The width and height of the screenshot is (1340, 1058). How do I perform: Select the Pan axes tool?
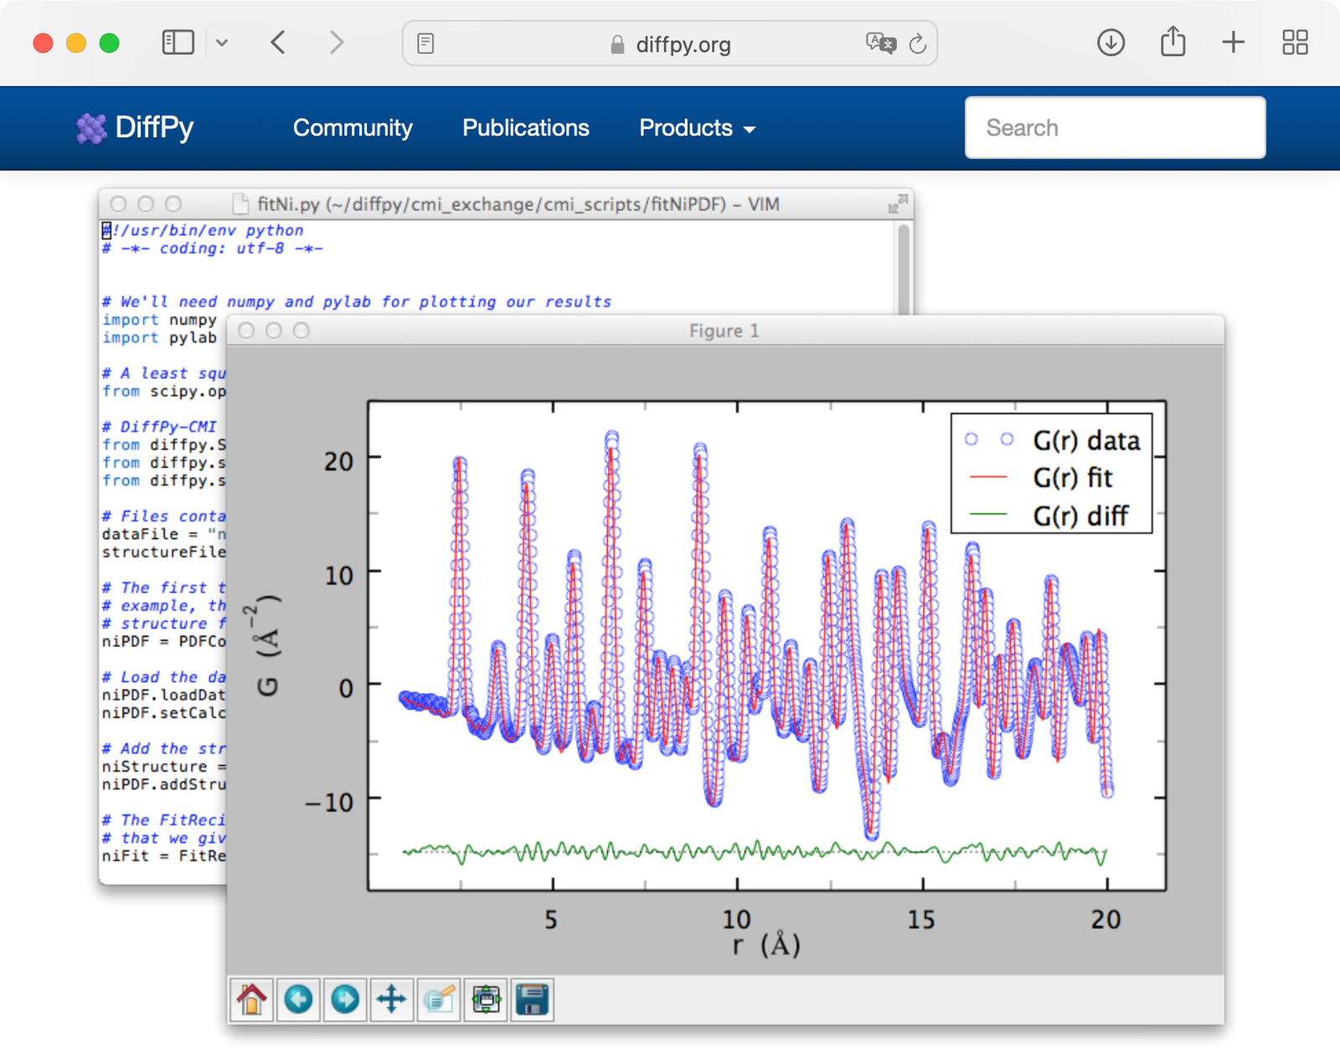[x=392, y=999]
